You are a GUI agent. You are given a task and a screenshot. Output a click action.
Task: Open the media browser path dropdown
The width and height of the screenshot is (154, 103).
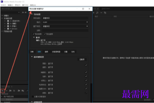(19, 12)
